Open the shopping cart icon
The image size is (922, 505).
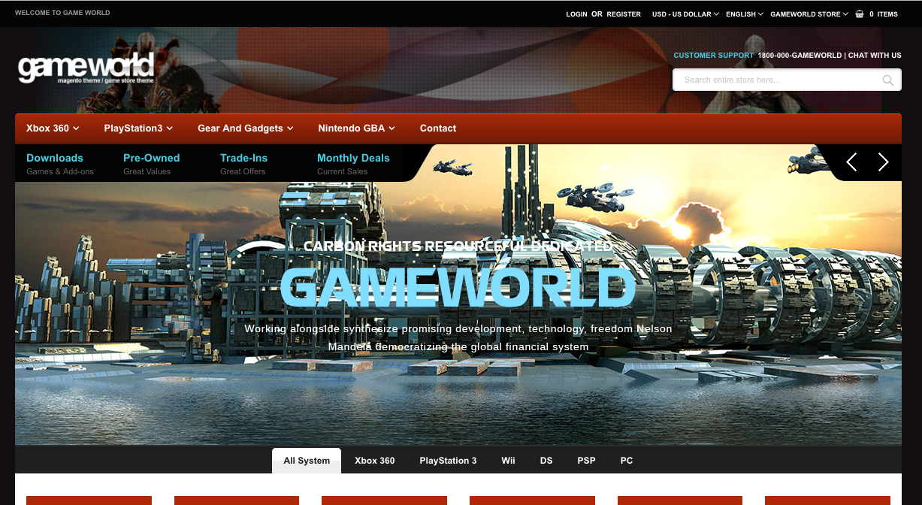[860, 14]
